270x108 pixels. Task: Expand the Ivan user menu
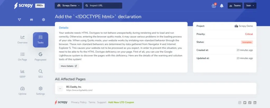pyautogui.click(x=250, y=6)
